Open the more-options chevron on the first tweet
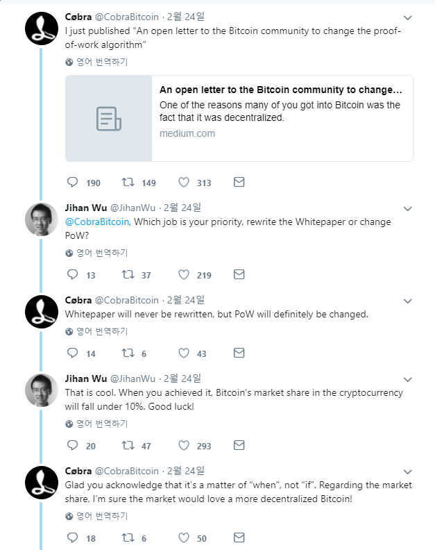 408,17
